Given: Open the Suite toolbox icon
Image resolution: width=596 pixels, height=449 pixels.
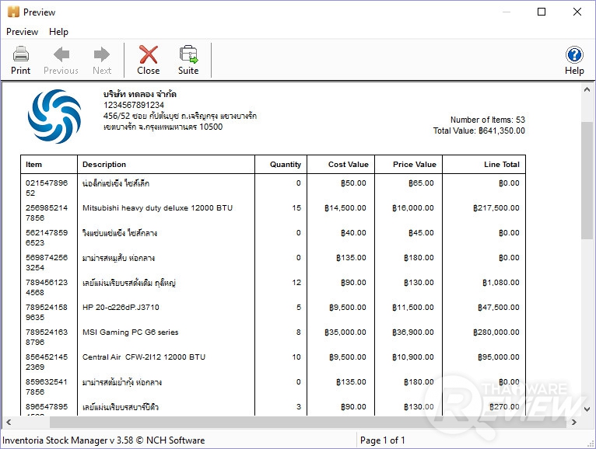Looking at the screenshot, I should tap(188, 55).
